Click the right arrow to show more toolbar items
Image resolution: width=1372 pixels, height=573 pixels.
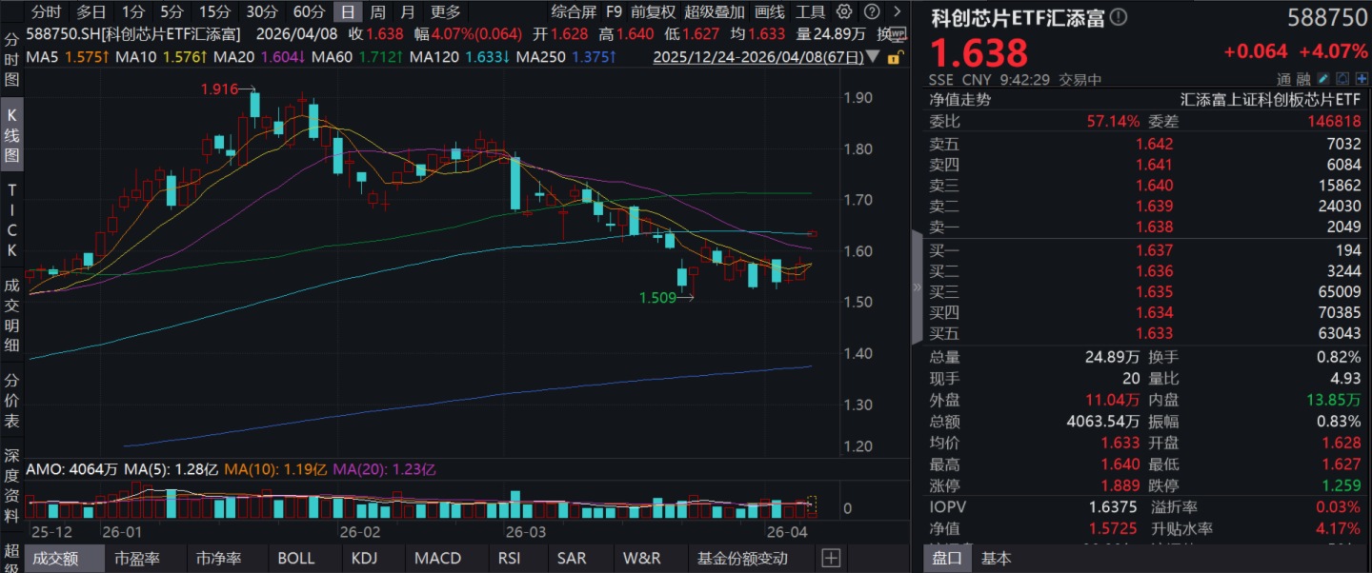pos(896,12)
